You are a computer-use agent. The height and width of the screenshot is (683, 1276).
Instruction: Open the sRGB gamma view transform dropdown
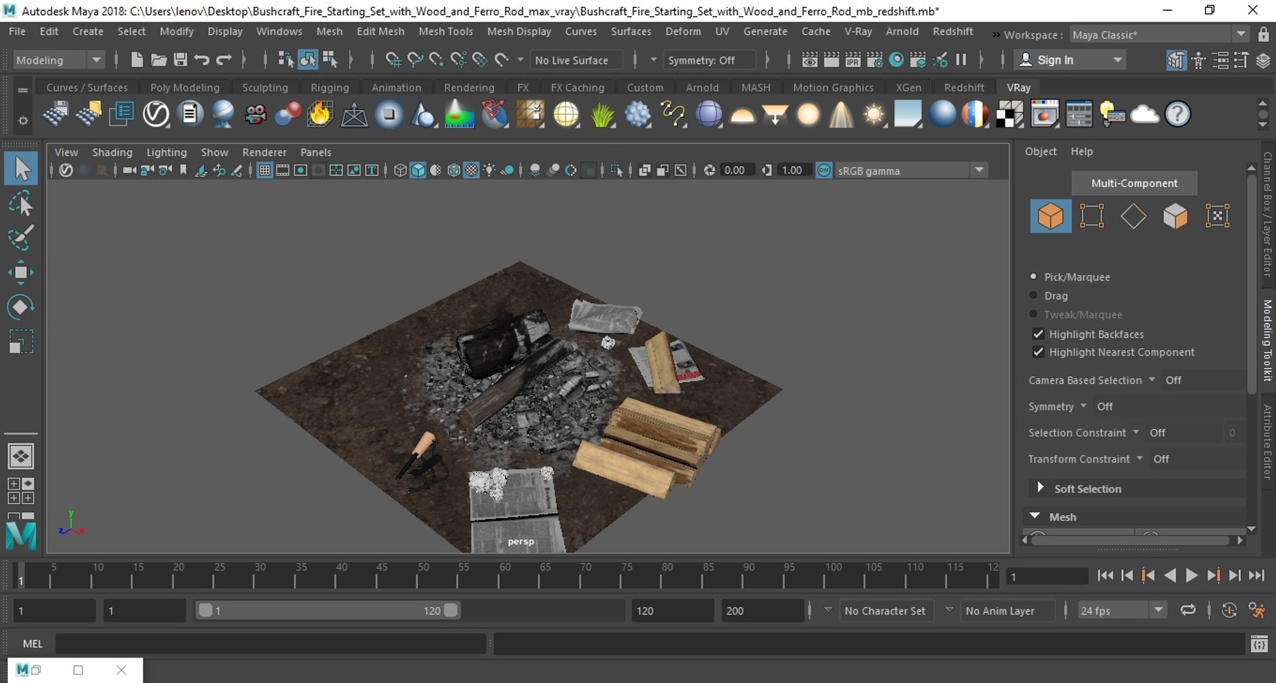(910, 171)
